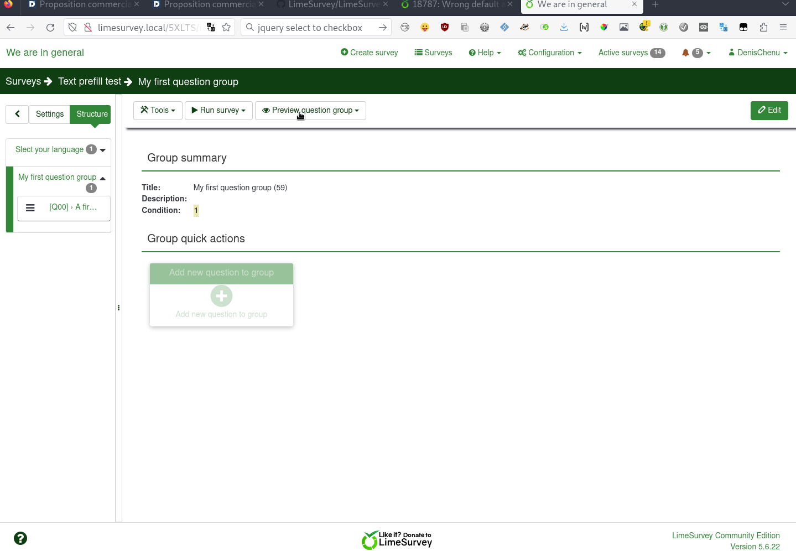Navigate to 'Text prefill test' breadcrumb
The width and height of the screenshot is (796, 551).
(90, 81)
